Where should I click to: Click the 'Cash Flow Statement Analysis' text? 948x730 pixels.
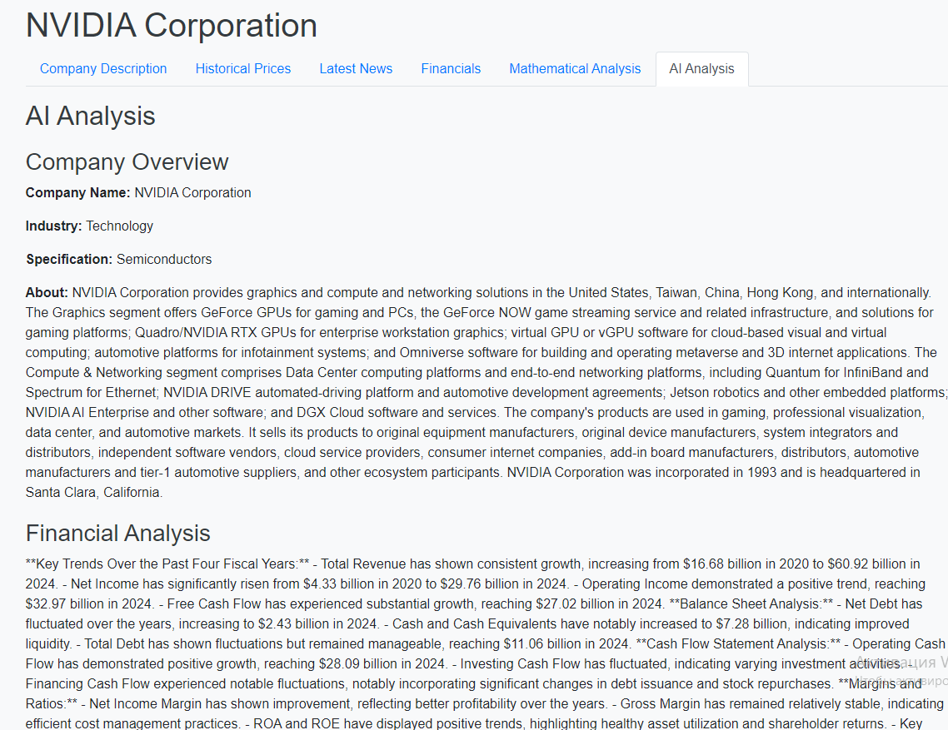(x=739, y=643)
